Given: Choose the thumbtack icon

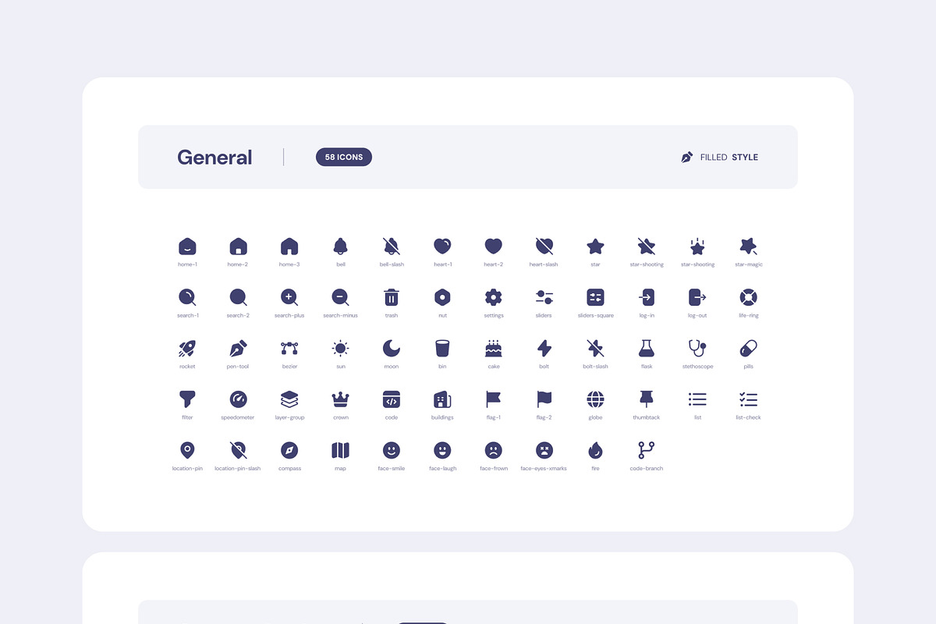Looking at the screenshot, I should 647,399.
